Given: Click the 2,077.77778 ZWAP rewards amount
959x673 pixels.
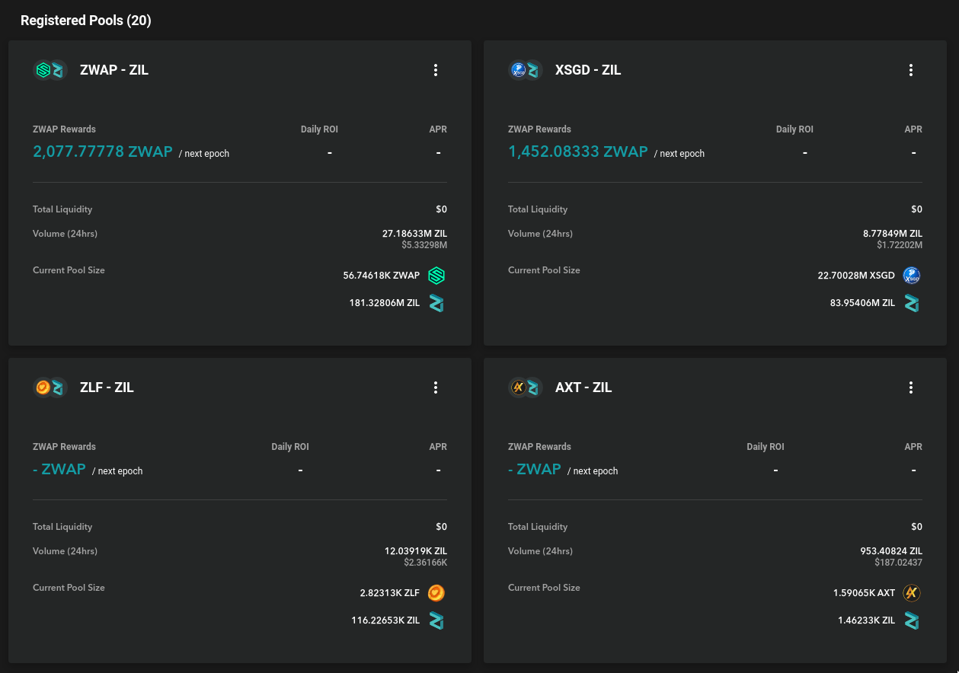Looking at the screenshot, I should click(102, 152).
